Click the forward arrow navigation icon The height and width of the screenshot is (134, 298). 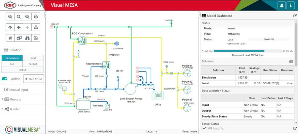27,27
